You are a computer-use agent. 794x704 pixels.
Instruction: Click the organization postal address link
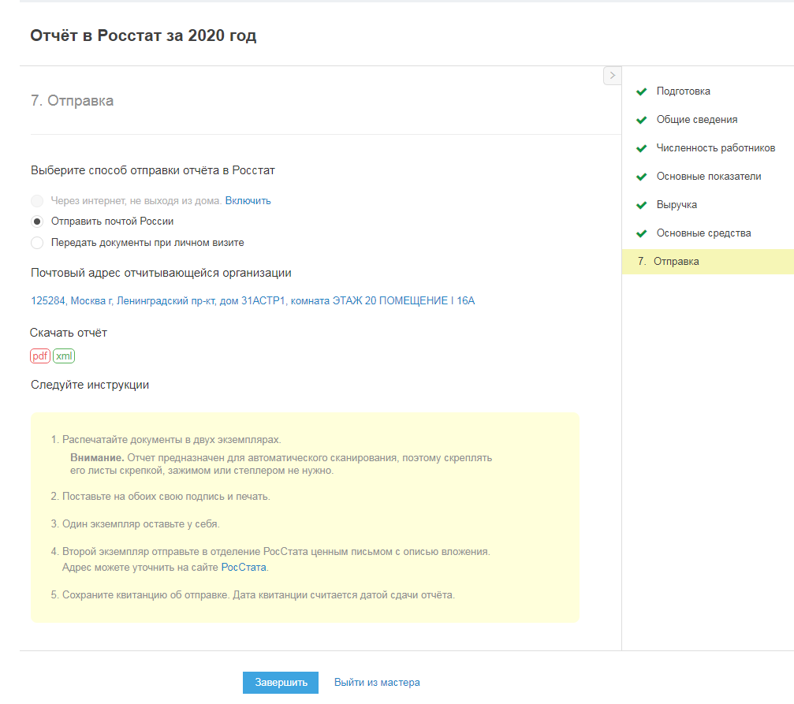pyautogui.click(x=252, y=301)
